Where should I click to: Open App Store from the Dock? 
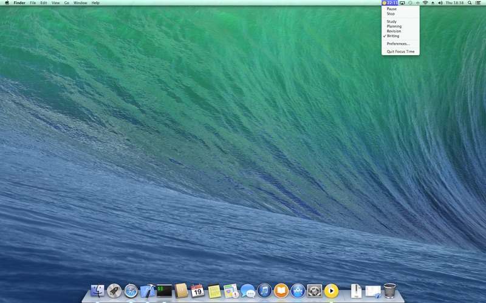pyautogui.click(x=298, y=291)
